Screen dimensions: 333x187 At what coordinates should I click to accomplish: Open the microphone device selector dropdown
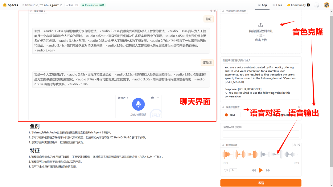[284, 115]
